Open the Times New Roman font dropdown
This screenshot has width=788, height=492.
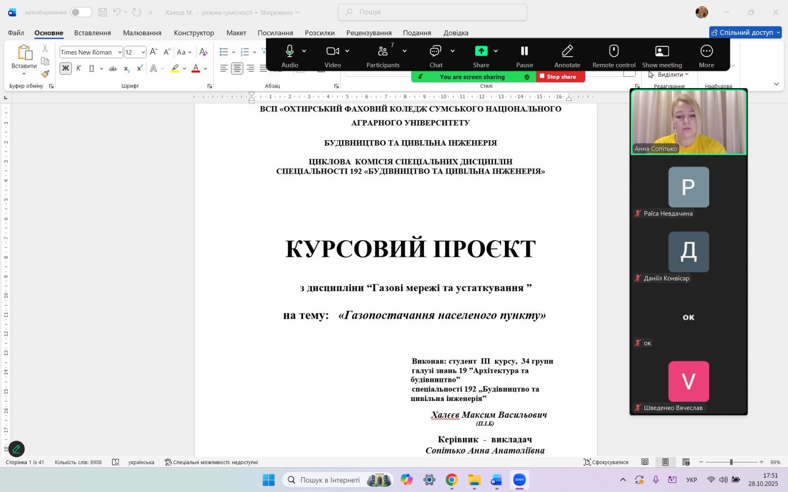120,52
